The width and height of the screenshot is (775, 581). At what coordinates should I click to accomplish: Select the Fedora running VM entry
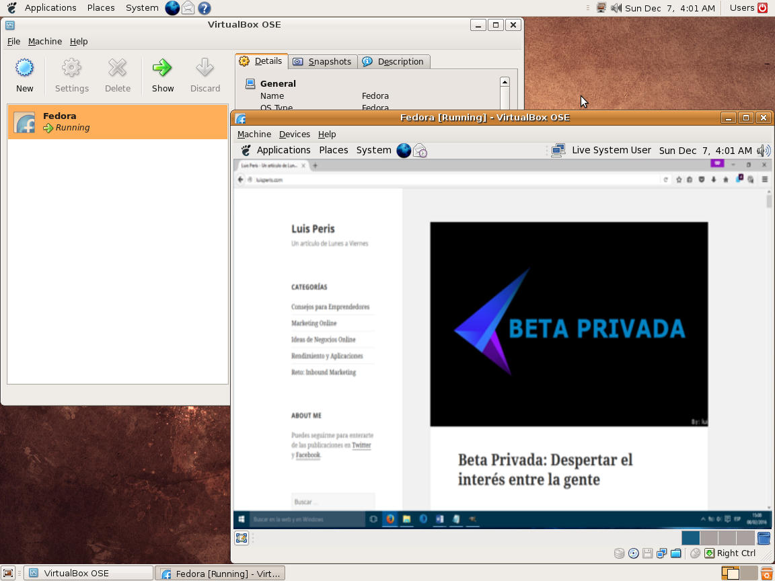click(x=118, y=122)
